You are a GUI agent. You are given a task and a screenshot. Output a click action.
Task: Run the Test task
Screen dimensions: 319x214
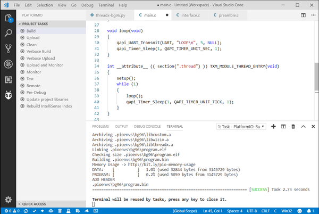tap(51, 79)
